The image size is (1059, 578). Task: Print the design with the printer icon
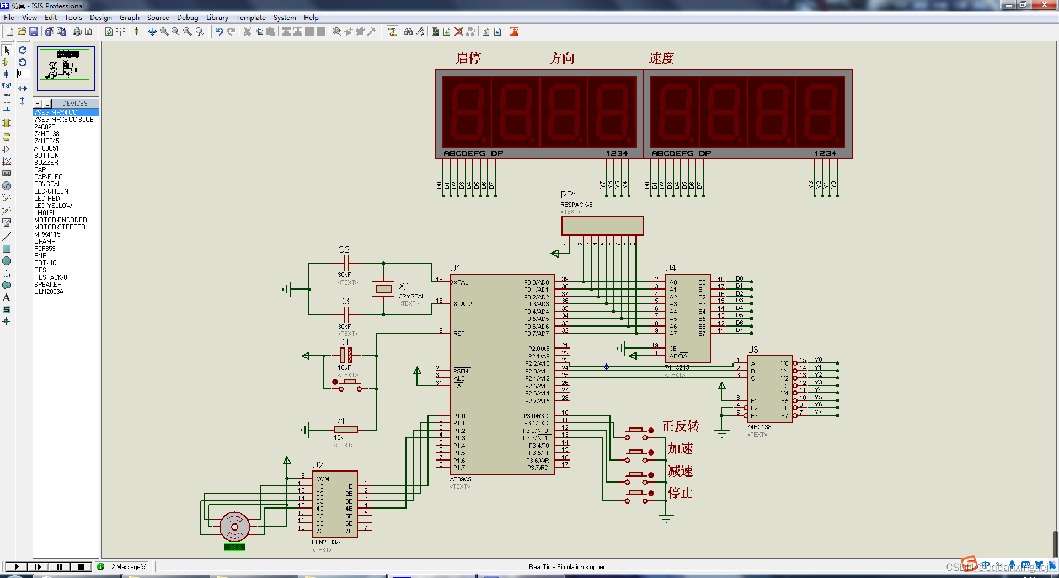[77, 31]
